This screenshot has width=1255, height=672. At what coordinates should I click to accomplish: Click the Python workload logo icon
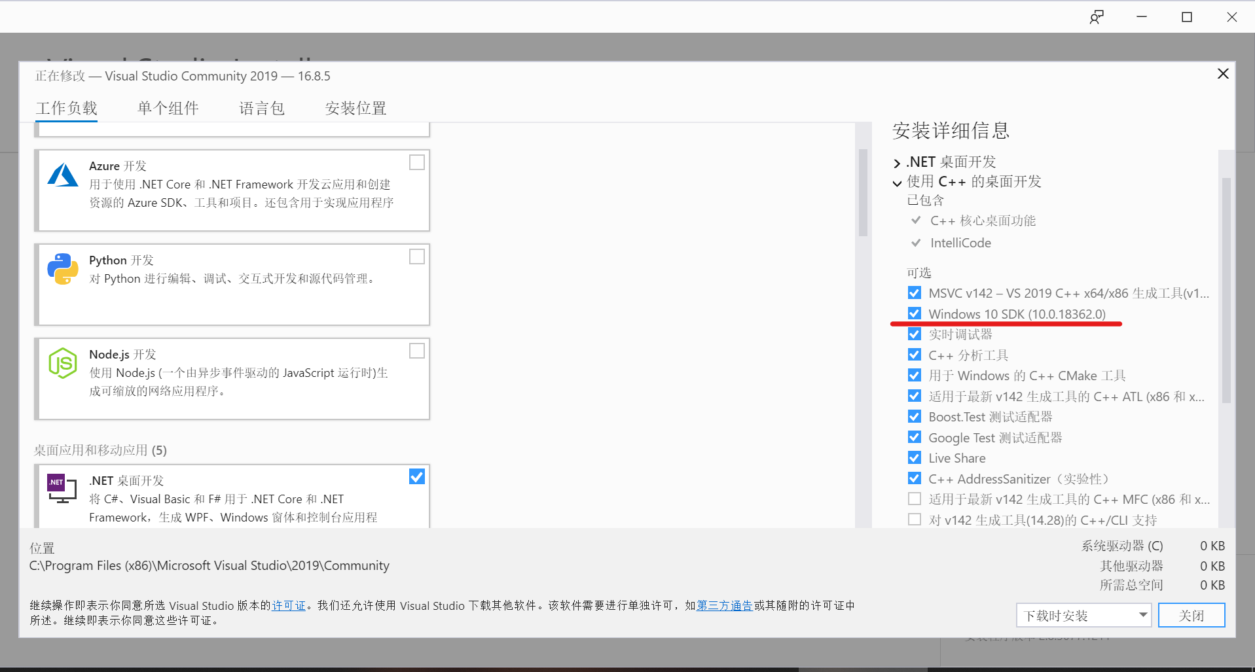[63, 269]
